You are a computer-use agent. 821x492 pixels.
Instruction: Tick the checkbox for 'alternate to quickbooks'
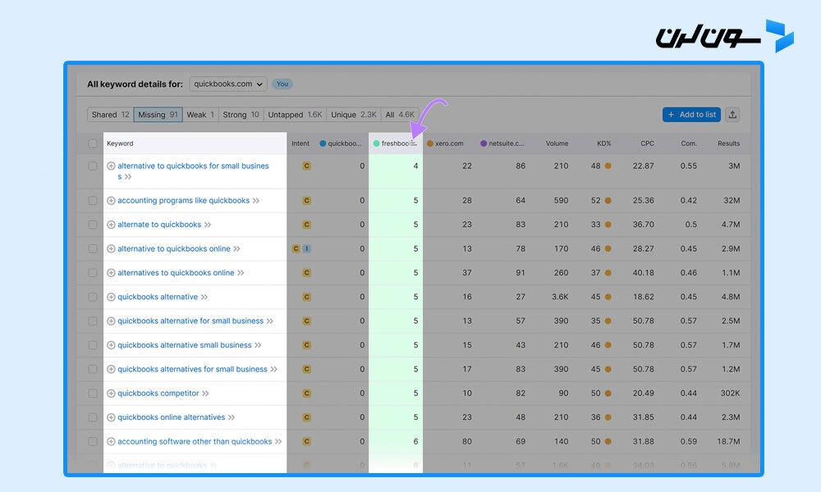click(x=93, y=225)
